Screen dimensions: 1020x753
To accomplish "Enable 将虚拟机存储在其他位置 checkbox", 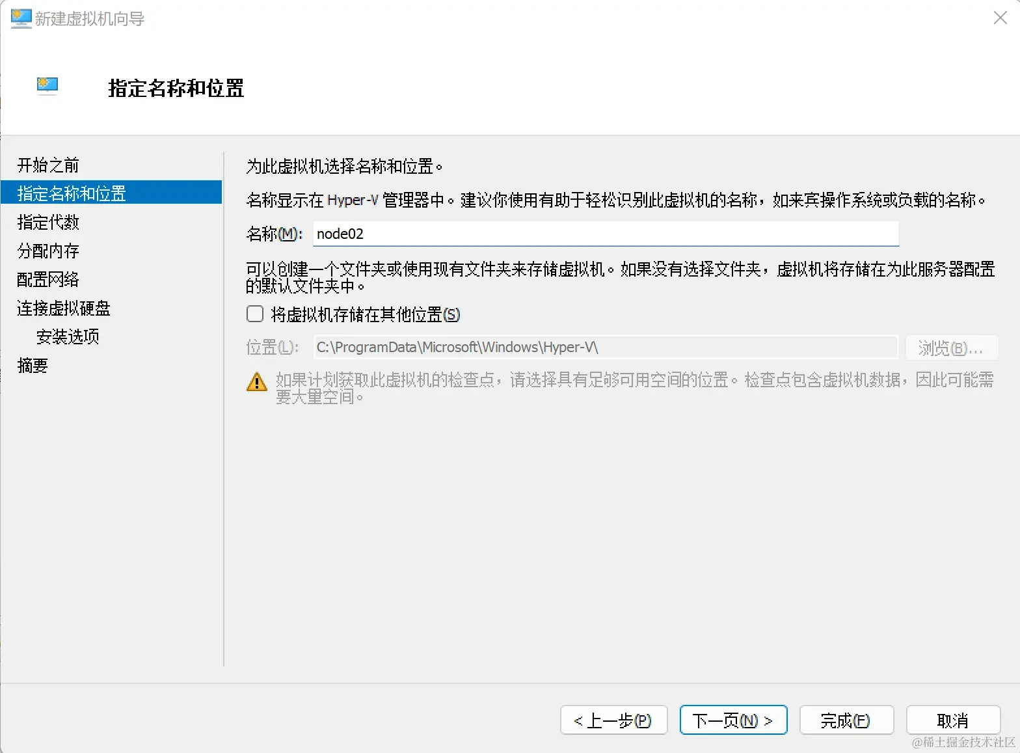I will [255, 314].
